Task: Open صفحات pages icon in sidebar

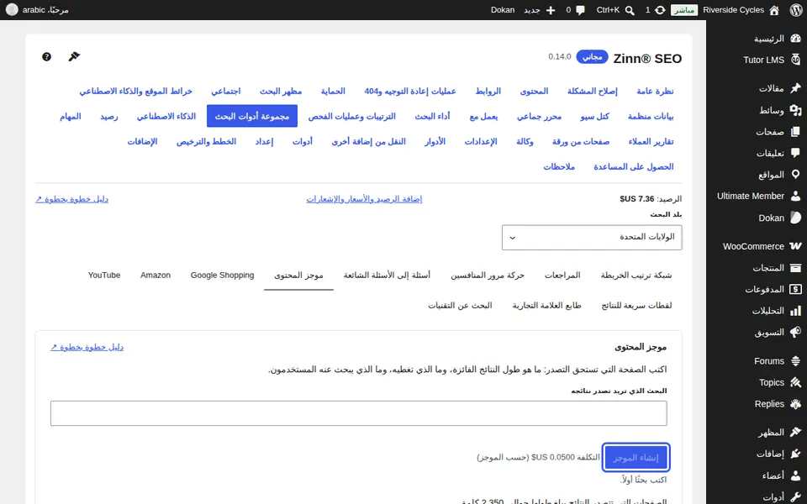Action: point(795,132)
